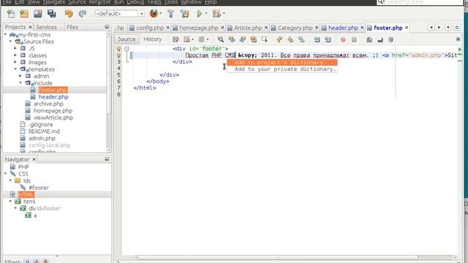
Task: Click the Toggle Highlight Search editor icon
Action: [254, 39]
